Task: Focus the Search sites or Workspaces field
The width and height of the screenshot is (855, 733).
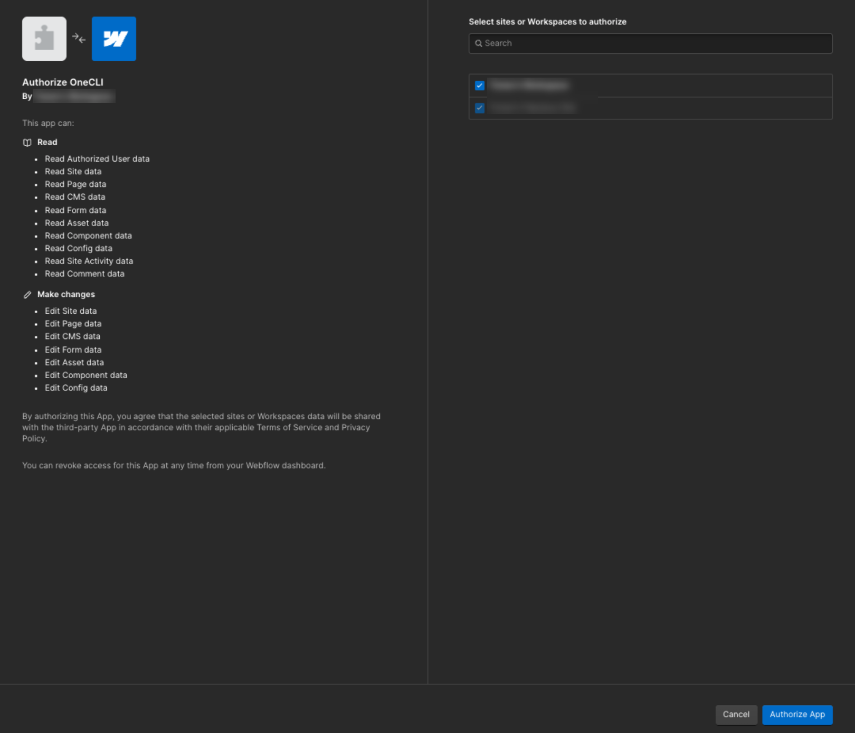Action: point(650,43)
